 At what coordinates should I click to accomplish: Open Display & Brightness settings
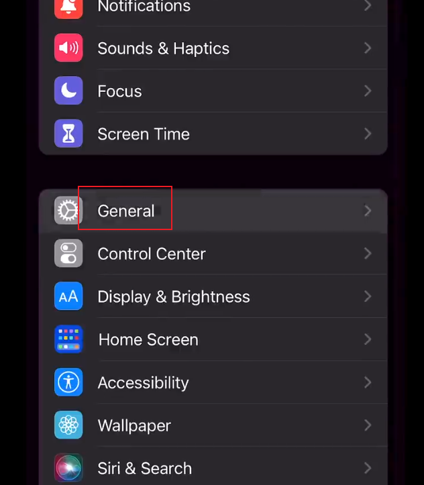(x=213, y=297)
